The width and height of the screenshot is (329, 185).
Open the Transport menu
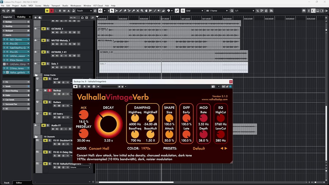[x=56, y=5]
